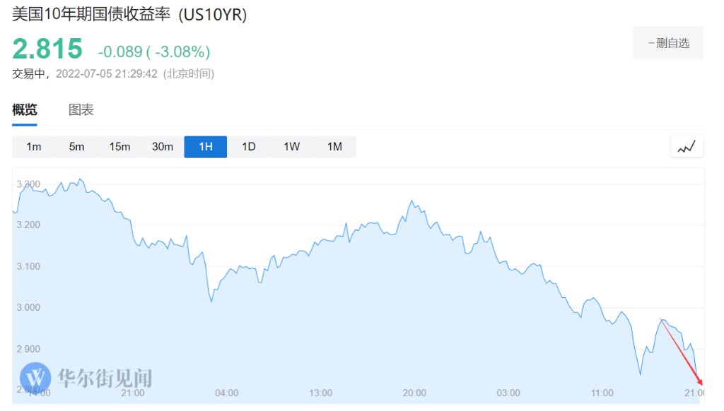Click the 20:00 time axis label
This screenshot has width=724, height=411.
click(414, 393)
